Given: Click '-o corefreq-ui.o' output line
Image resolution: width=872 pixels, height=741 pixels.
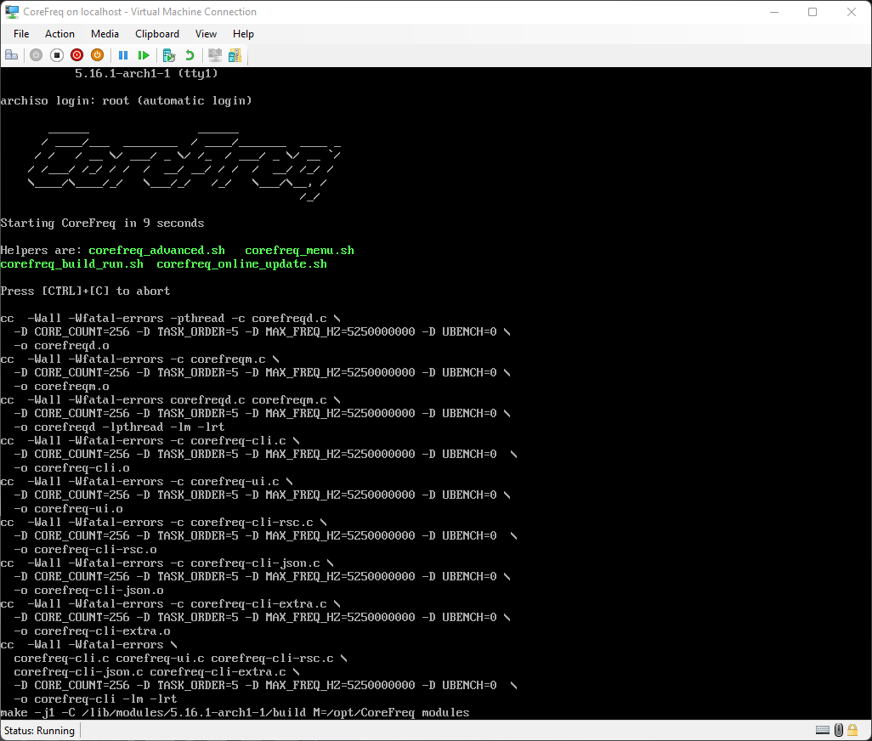Looking at the screenshot, I should [68, 509].
